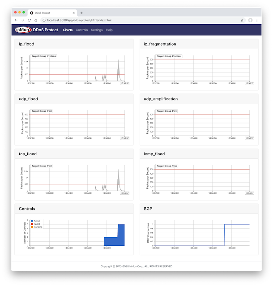Open the Help menu item

109,30
